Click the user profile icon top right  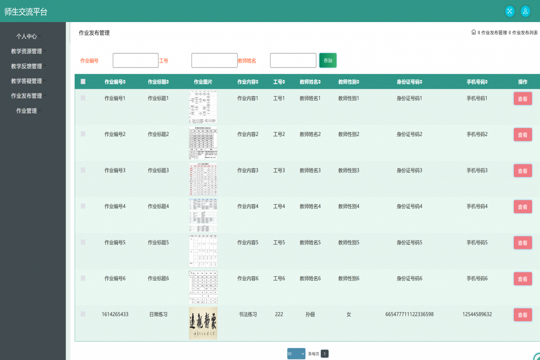pos(525,11)
